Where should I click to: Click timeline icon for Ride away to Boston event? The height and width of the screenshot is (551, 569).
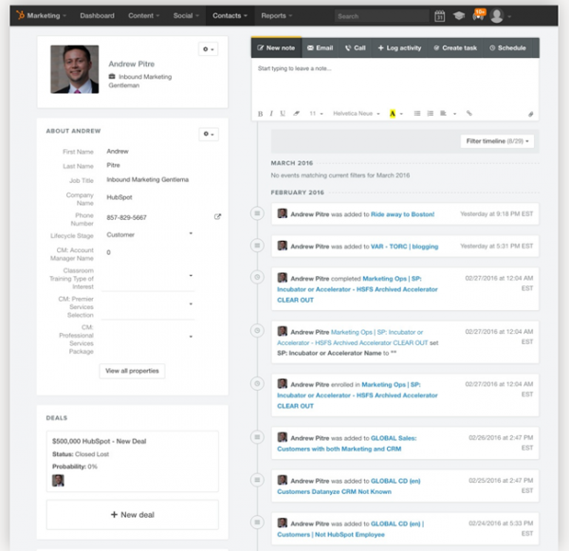pos(257,213)
